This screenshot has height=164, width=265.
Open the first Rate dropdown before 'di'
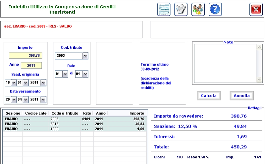65,74
